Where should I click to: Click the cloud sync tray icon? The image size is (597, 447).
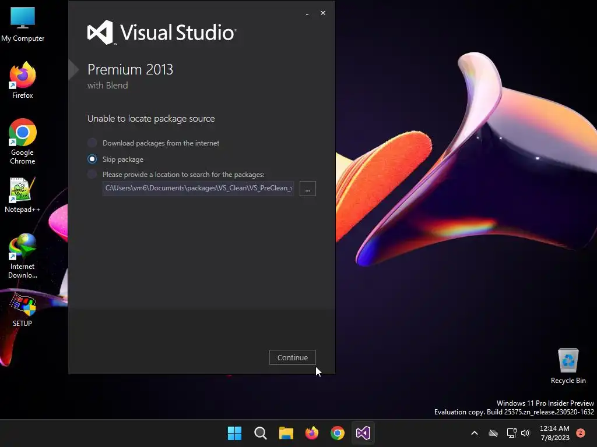[493, 433]
